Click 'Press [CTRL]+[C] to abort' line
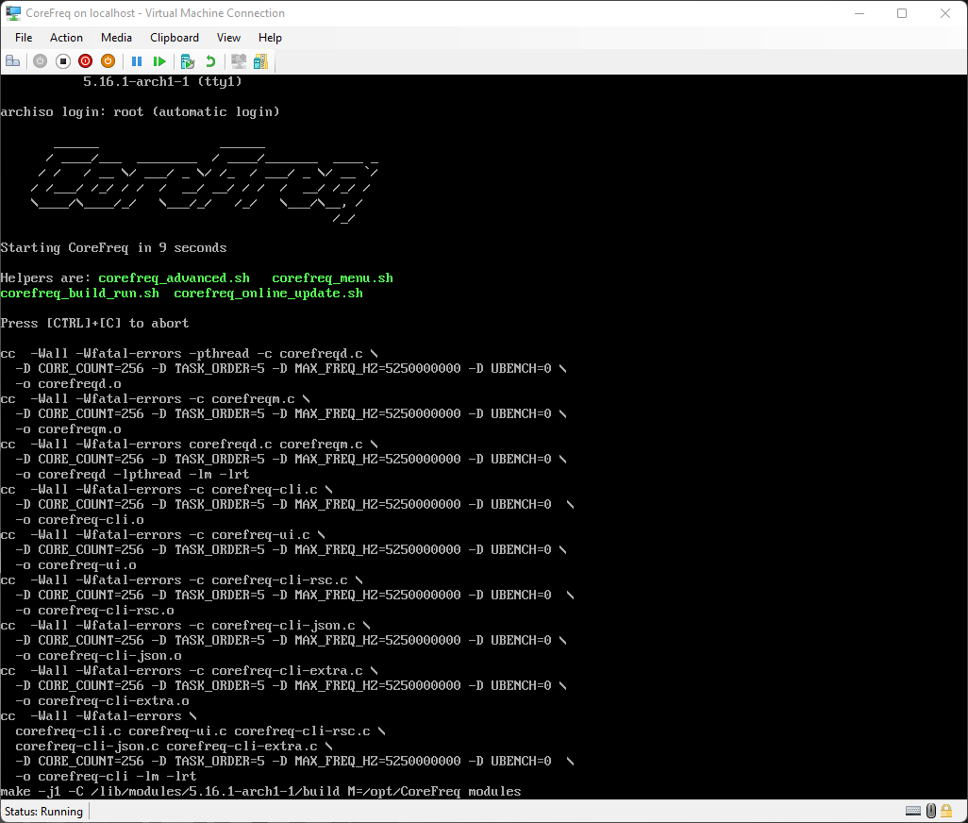The width and height of the screenshot is (968, 823). pyautogui.click(x=94, y=323)
